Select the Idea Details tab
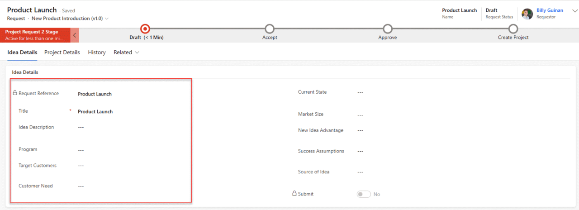This screenshot has width=579, height=210. (x=22, y=52)
